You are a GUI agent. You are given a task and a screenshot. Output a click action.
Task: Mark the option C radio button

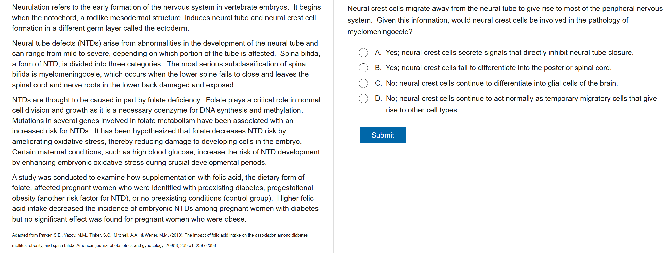click(363, 83)
